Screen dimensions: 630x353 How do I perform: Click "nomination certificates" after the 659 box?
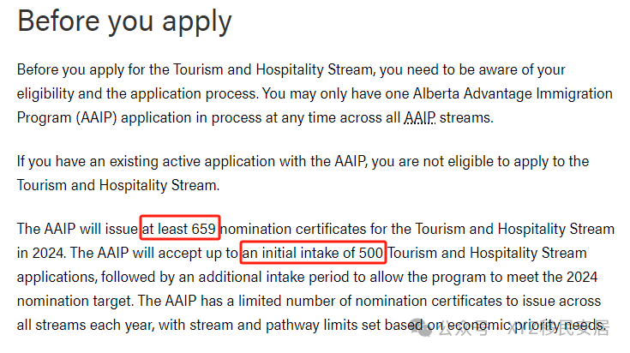(299, 228)
